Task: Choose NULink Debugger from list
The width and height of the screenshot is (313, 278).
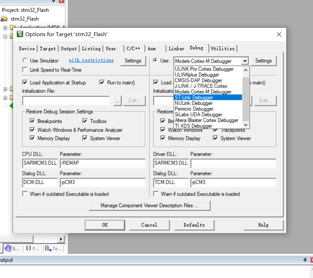Action: 208,103
